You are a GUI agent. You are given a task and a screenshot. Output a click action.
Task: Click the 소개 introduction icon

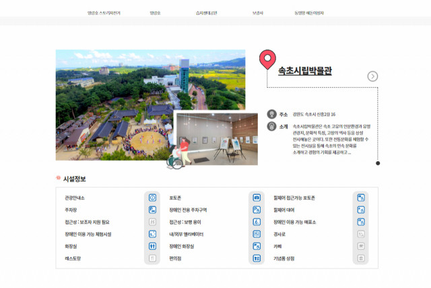(x=271, y=126)
